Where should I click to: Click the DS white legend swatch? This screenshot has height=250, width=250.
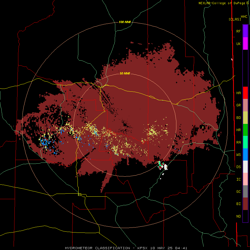click(x=245, y=167)
